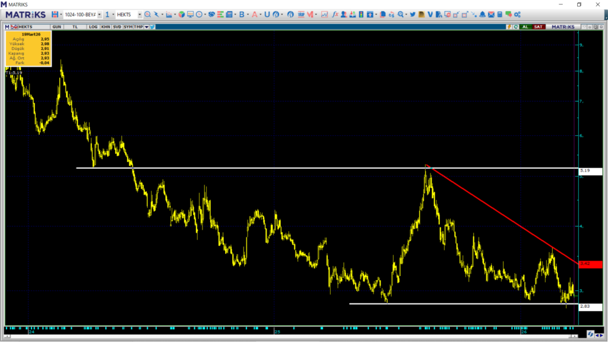
Task: Toggle the LOG scale button
Action: coord(93,27)
